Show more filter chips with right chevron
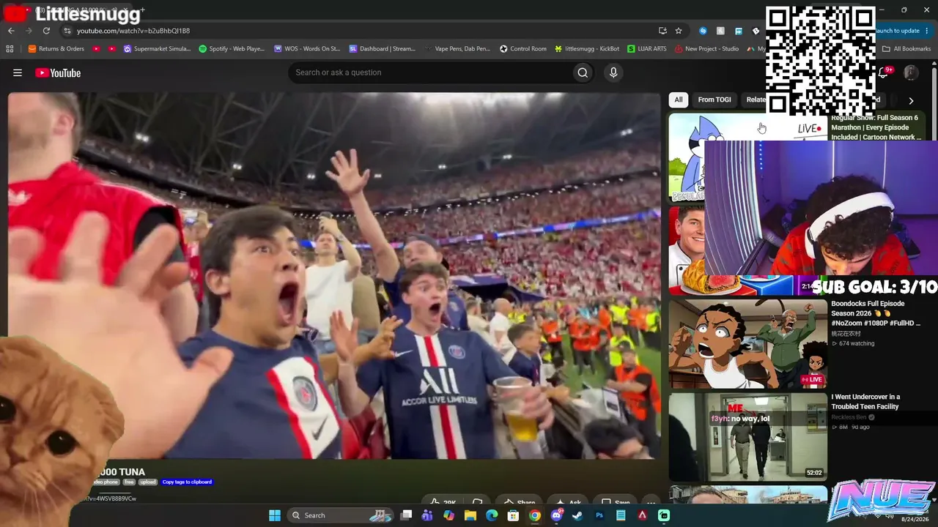Screen dimensions: 938x527 pos(911,100)
